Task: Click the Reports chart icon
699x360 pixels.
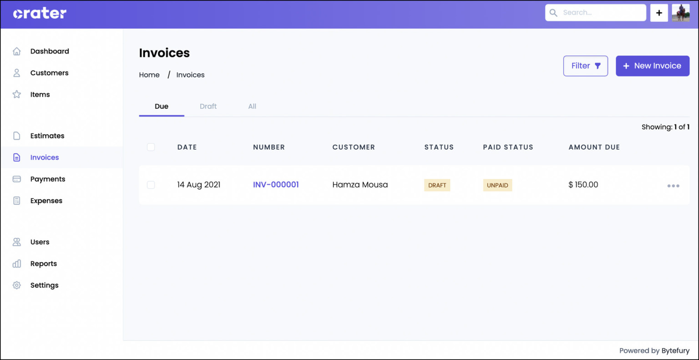Action: point(16,264)
